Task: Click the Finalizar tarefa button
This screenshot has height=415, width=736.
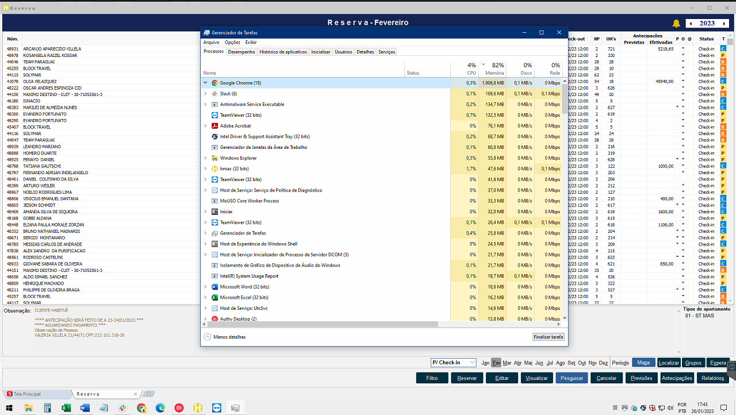Action: [548, 337]
